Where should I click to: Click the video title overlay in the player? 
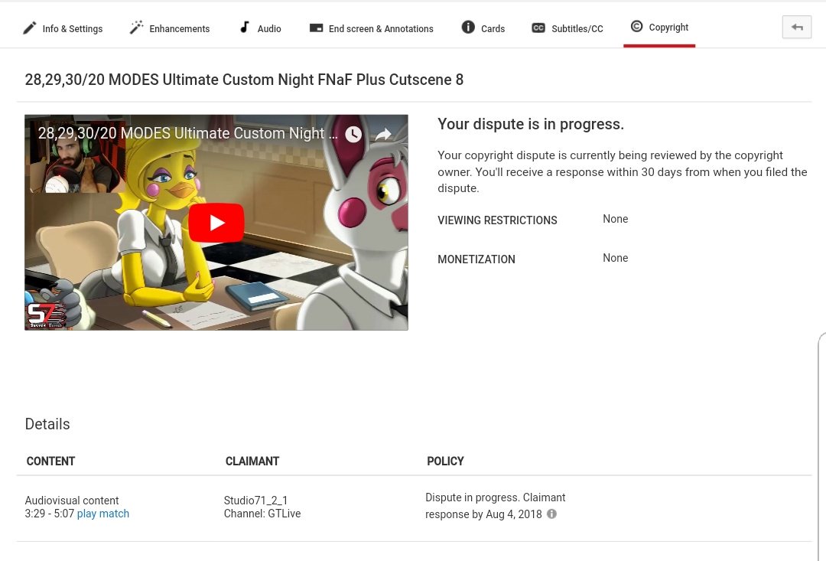point(187,133)
